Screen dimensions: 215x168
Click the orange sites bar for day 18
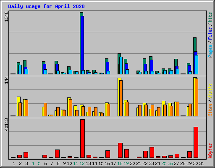point(121,98)
